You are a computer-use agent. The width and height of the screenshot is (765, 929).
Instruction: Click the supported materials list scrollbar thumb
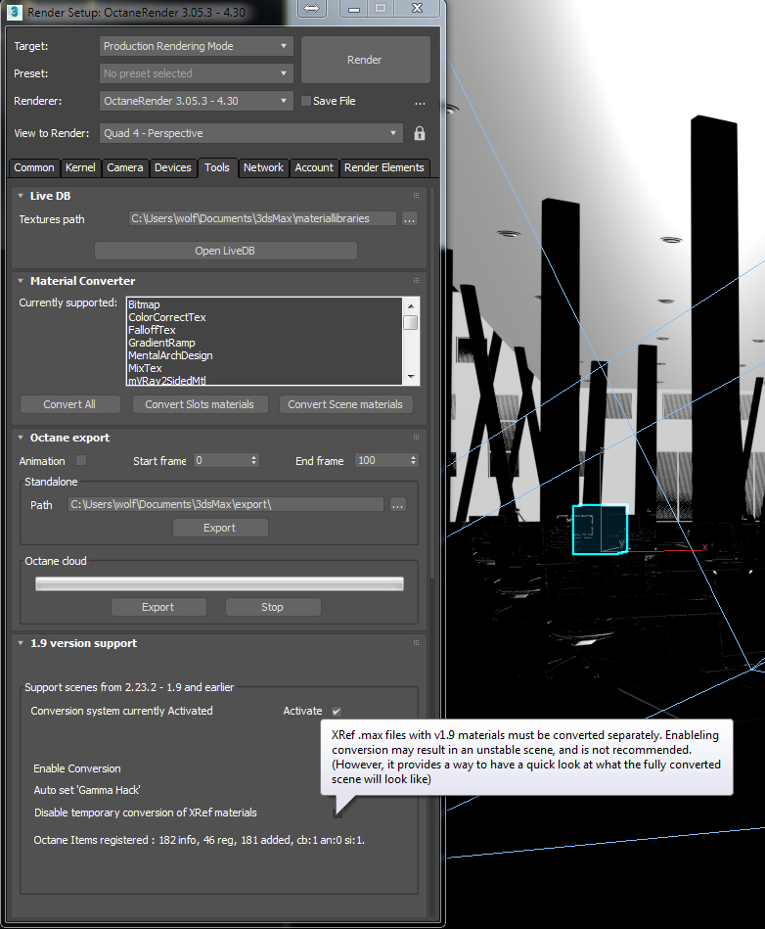(x=410, y=322)
